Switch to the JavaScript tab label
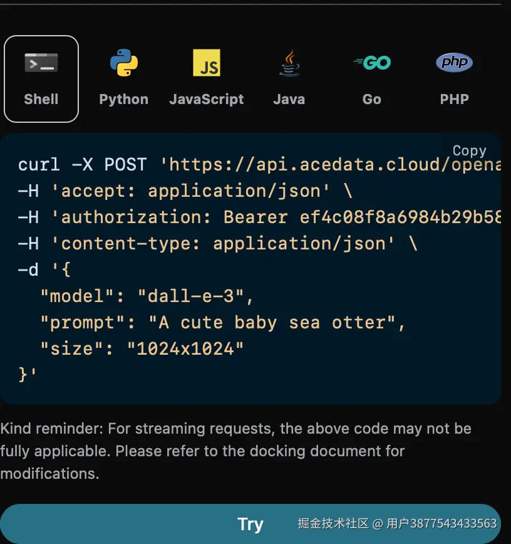 coord(207,100)
